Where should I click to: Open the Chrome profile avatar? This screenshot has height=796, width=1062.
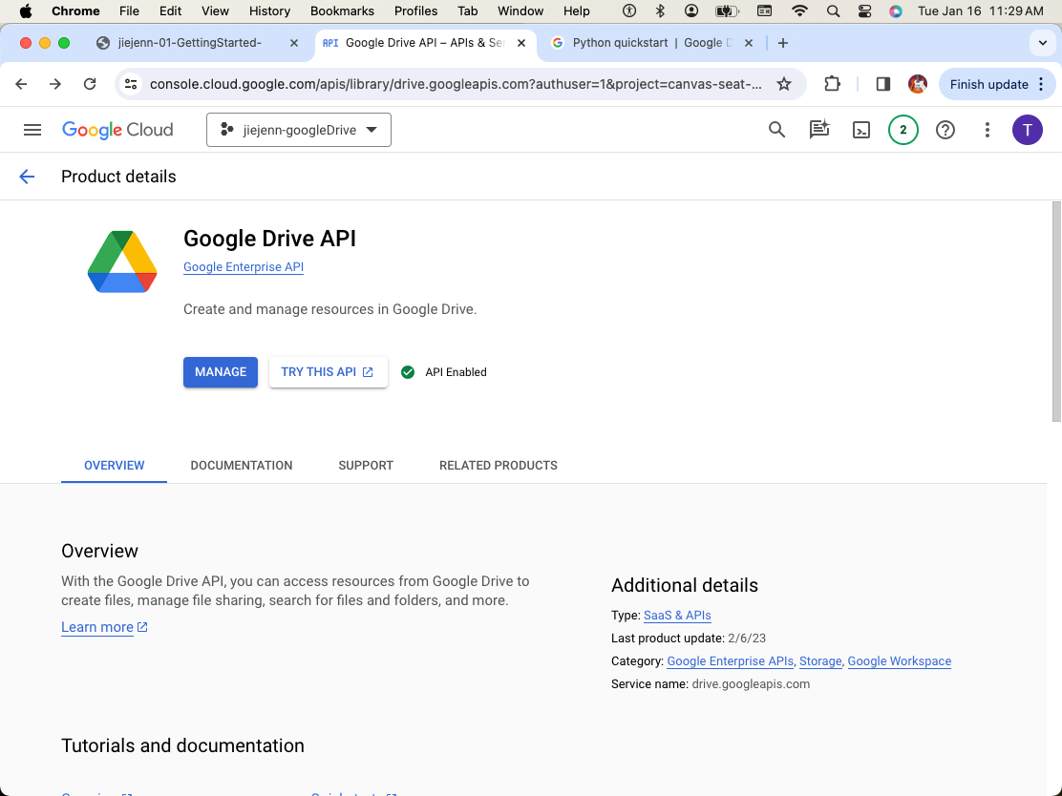pyautogui.click(x=917, y=84)
